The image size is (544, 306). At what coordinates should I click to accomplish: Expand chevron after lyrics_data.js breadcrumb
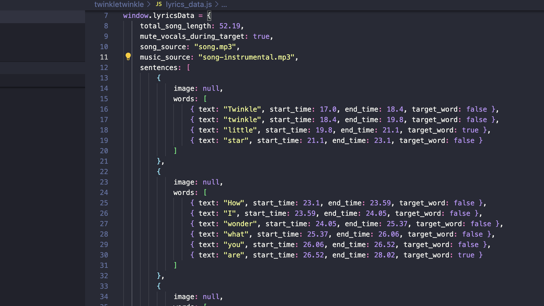tap(216, 4)
